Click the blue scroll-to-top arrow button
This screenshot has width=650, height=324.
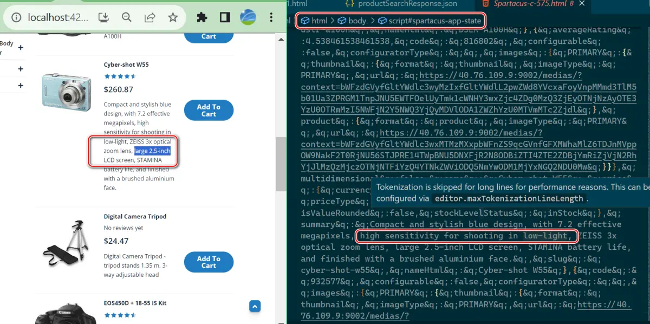[255, 306]
